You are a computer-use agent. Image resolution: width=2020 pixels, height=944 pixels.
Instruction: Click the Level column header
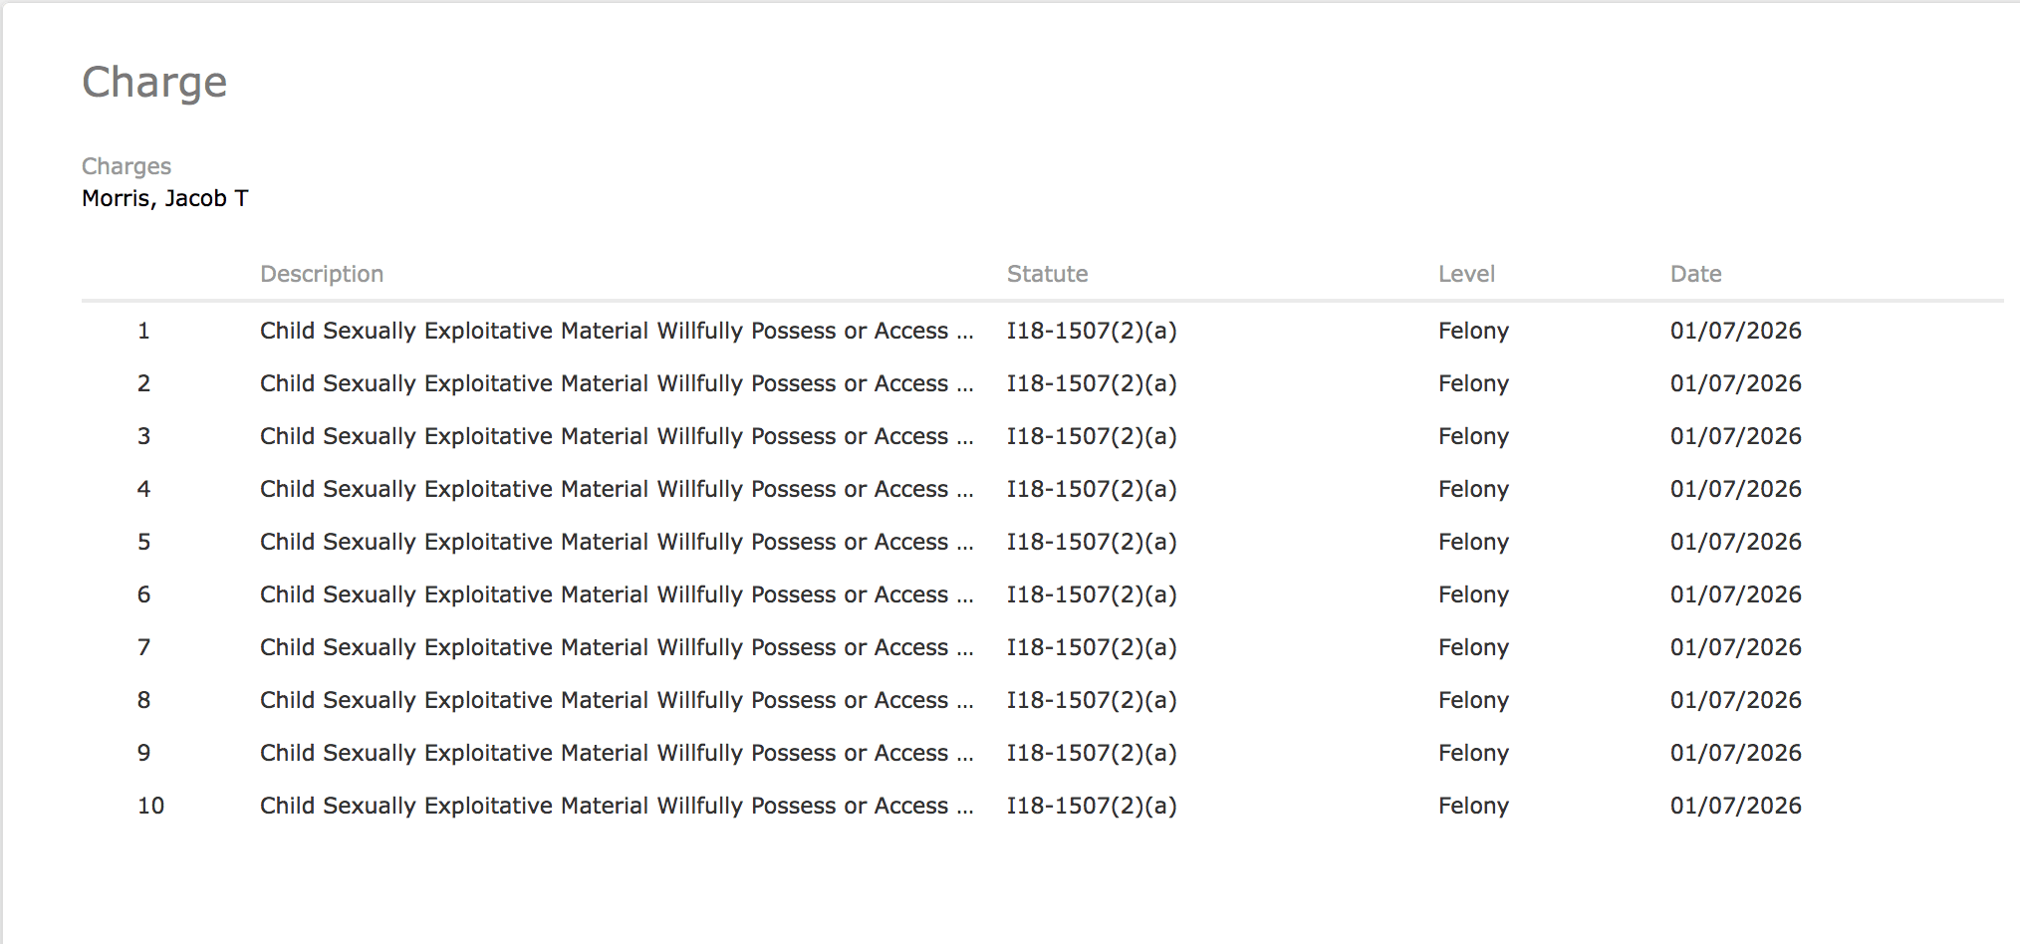1466,274
